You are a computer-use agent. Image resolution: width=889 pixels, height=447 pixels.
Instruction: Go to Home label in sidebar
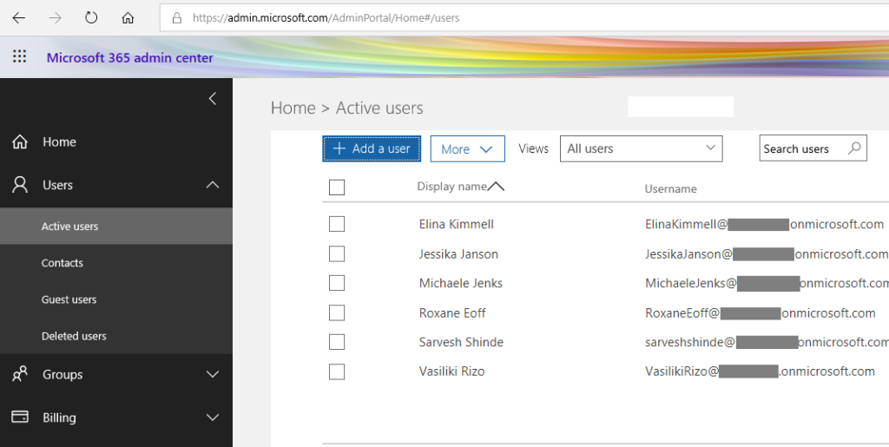click(59, 141)
